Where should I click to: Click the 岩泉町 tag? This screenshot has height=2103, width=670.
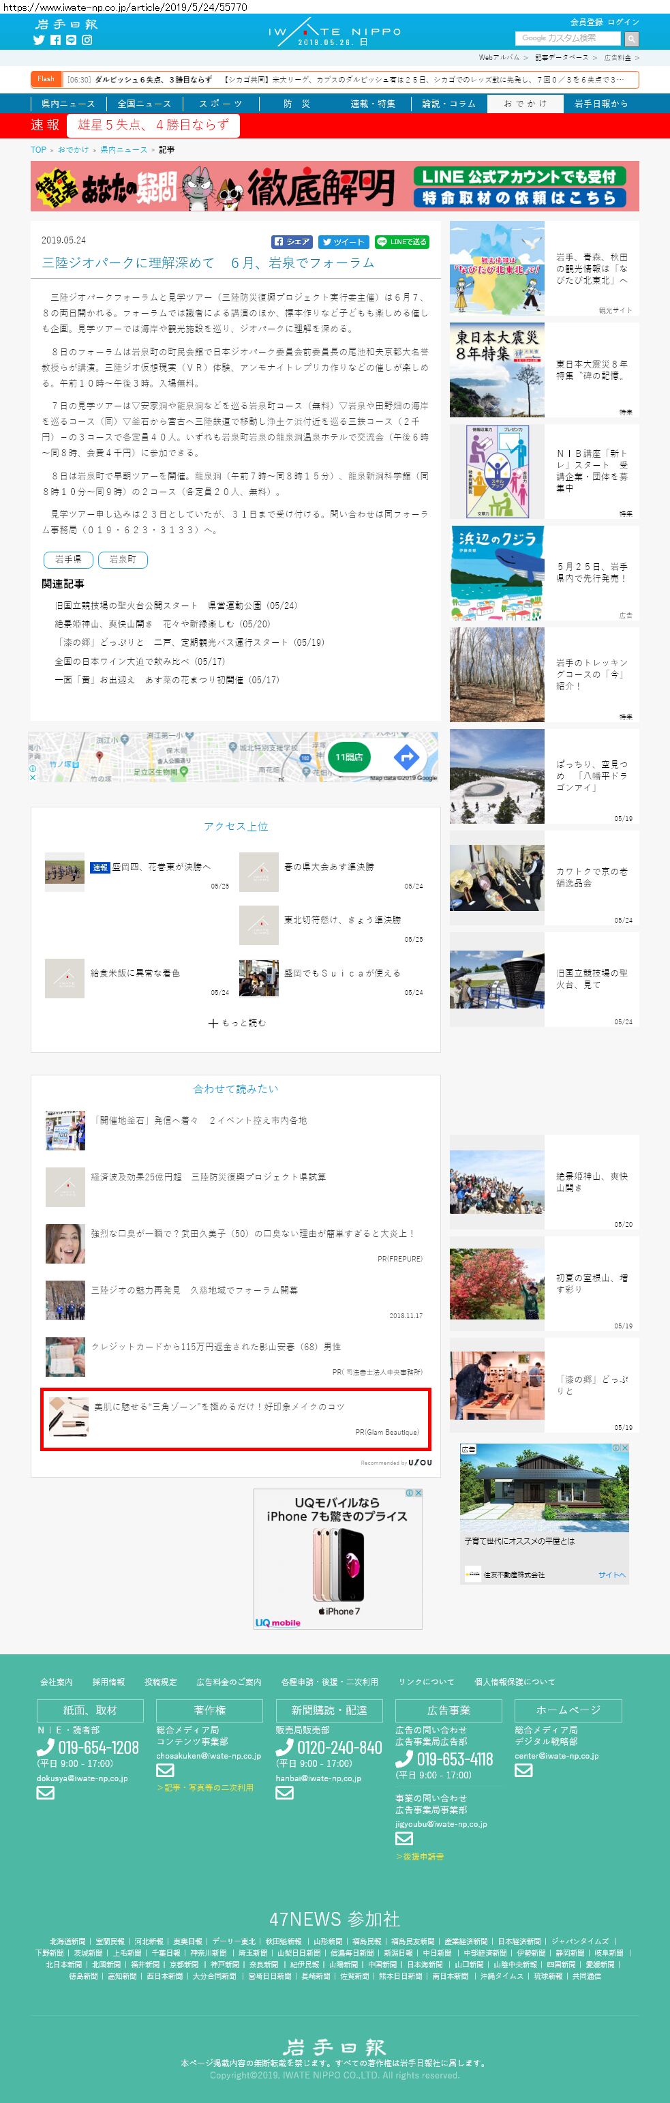(x=123, y=559)
